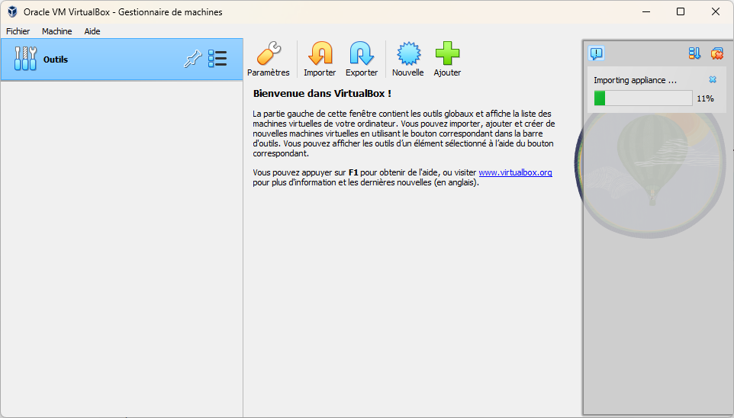The image size is (734, 418).
Task: Open the Outils list menu icon
Action: pos(217,59)
